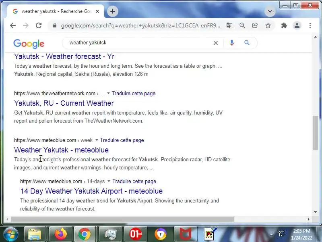322x242 pixels.
Task: Reload the current page
Action: [39, 25]
